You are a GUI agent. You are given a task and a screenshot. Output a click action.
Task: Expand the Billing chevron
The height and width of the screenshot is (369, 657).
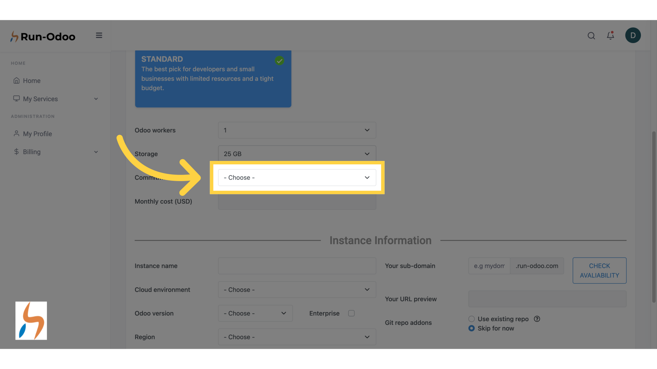point(96,152)
